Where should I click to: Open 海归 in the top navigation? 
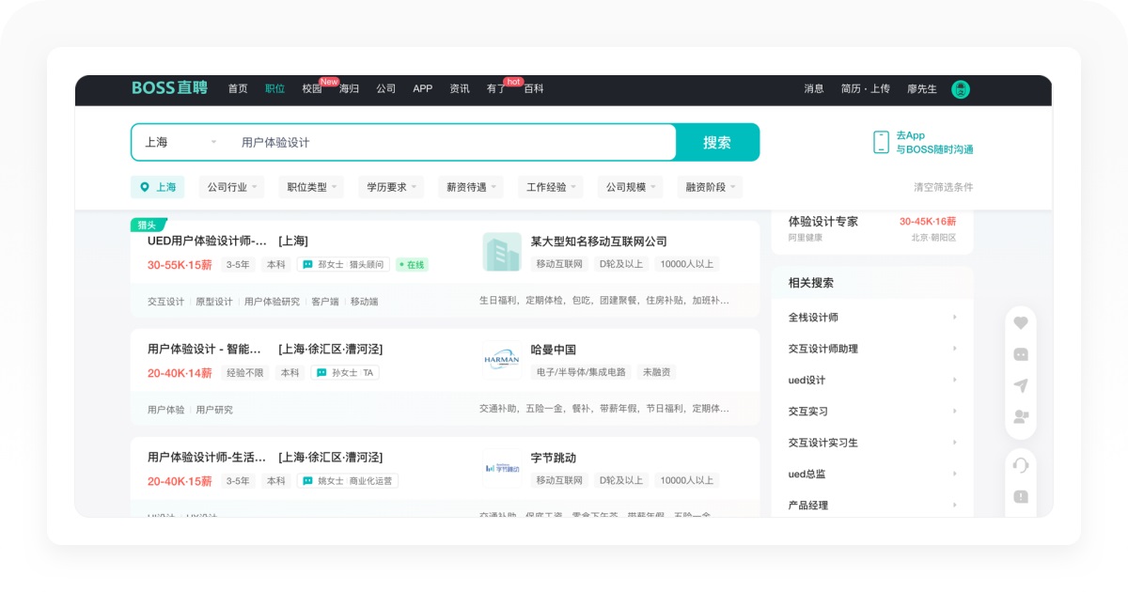(x=349, y=88)
